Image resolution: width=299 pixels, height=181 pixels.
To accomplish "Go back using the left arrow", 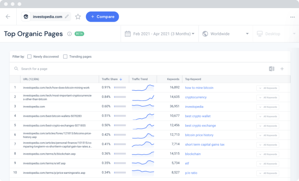I will click(x=8, y=17).
